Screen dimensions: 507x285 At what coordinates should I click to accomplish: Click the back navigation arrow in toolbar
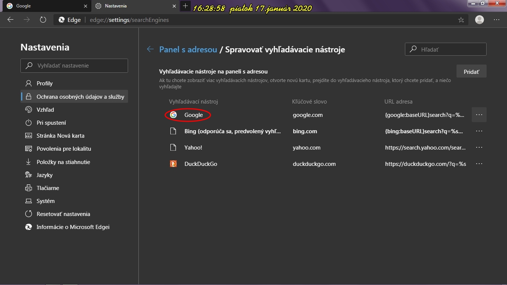pyautogui.click(x=10, y=20)
